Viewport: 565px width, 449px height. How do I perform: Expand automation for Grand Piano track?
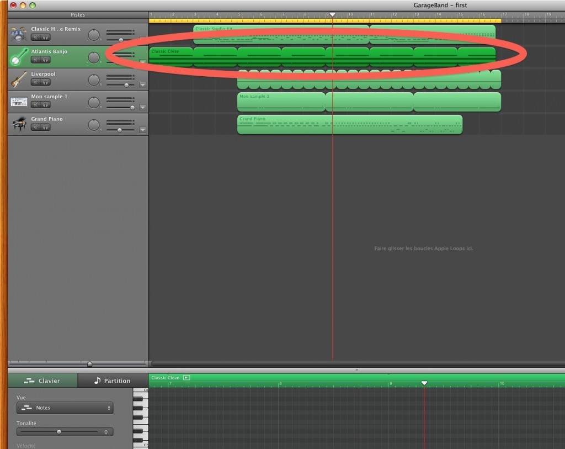click(x=143, y=129)
